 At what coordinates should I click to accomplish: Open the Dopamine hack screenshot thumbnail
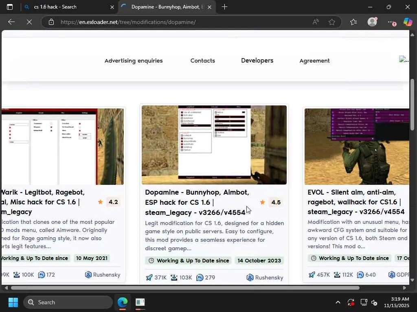pyautogui.click(x=214, y=145)
